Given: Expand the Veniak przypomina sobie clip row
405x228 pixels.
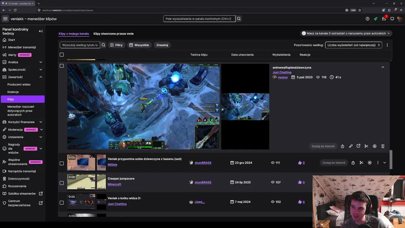Looking at the screenshot, I should pyautogui.click(x=385, y=163).
